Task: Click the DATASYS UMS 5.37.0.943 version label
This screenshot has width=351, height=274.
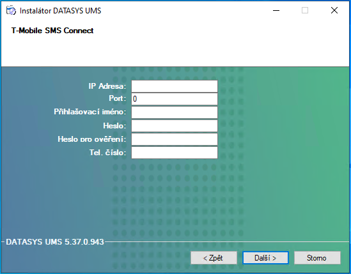Action: coord(55,242)
